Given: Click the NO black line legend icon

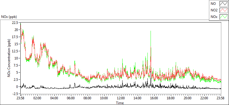Looking at the screenshot, I should pos(224,4).
